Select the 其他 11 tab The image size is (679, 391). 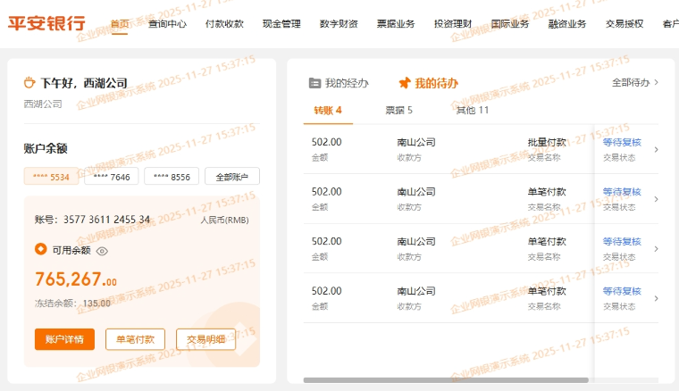[x=473, y=111]
